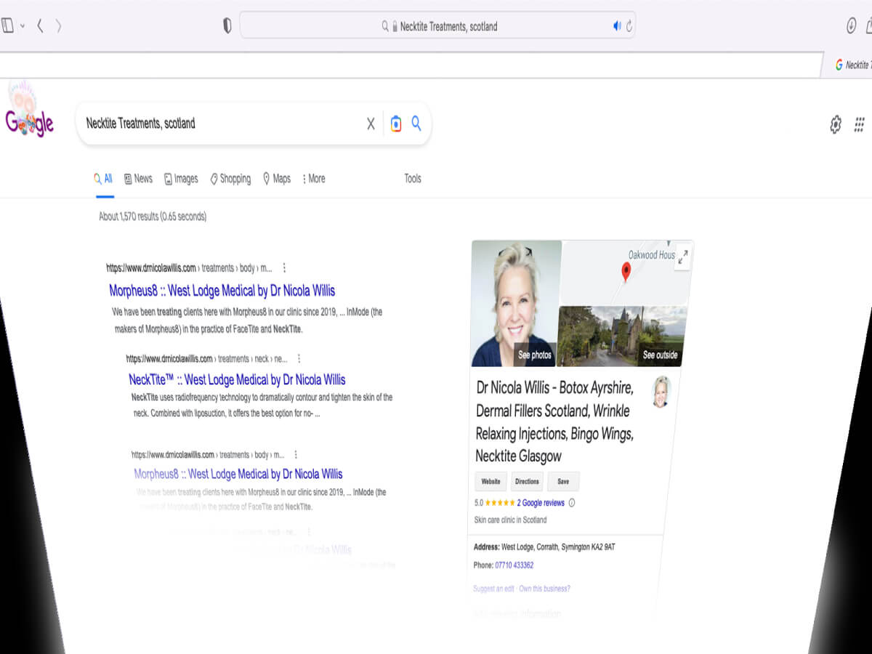Click Suggest an edit link
Image resolution: width=872 pixels, height=654 pixels.
(x=493, y=589)
